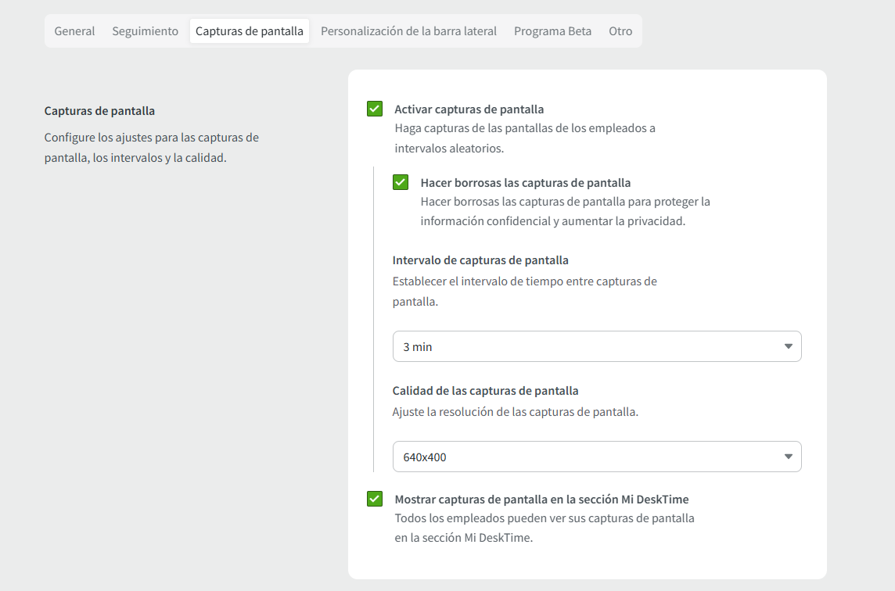Click the Intervalo de capturas de pantalla heading
Image resolution: width=895 pixels, height=591 pixels.
480,260
